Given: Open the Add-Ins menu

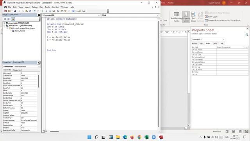Looking at the screenshot, I should [55, 7].
